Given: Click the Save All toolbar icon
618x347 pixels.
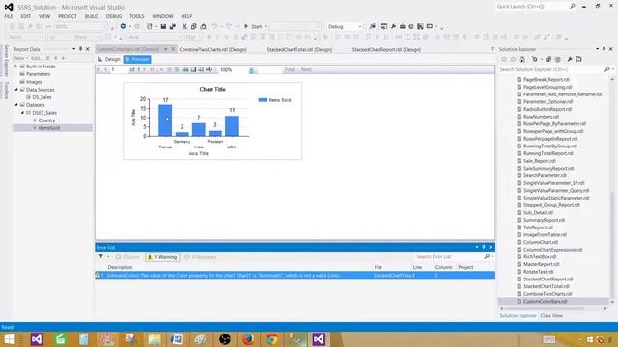Looking at the screenshot, I should pyautogui.click(x=173, y=26).
